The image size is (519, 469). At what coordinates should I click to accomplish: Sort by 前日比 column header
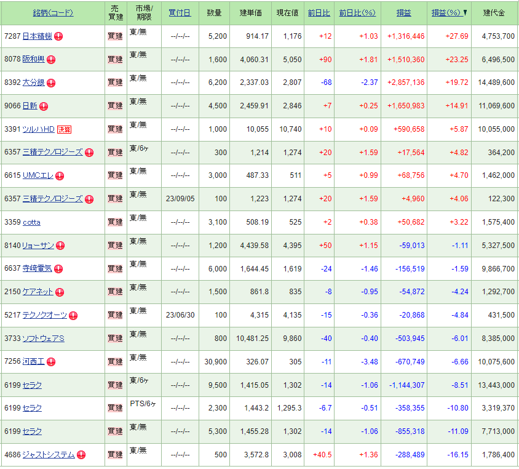pos(319,13)
